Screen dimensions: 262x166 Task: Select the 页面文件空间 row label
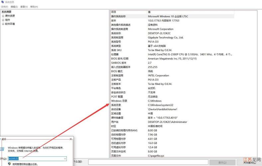(x=118, y=151)
